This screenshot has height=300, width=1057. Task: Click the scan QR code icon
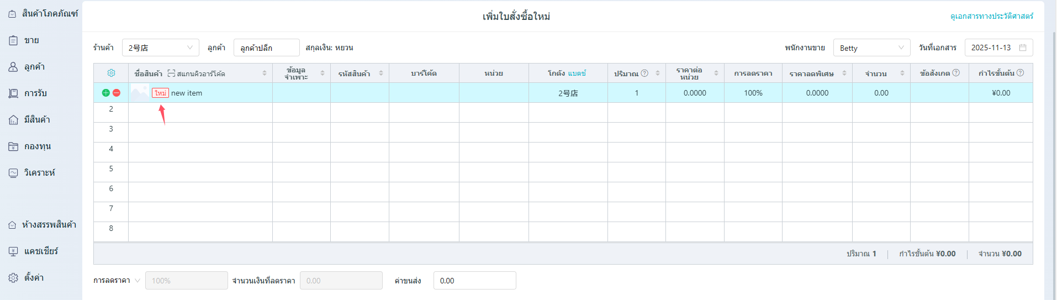click(x=171, y=73)
